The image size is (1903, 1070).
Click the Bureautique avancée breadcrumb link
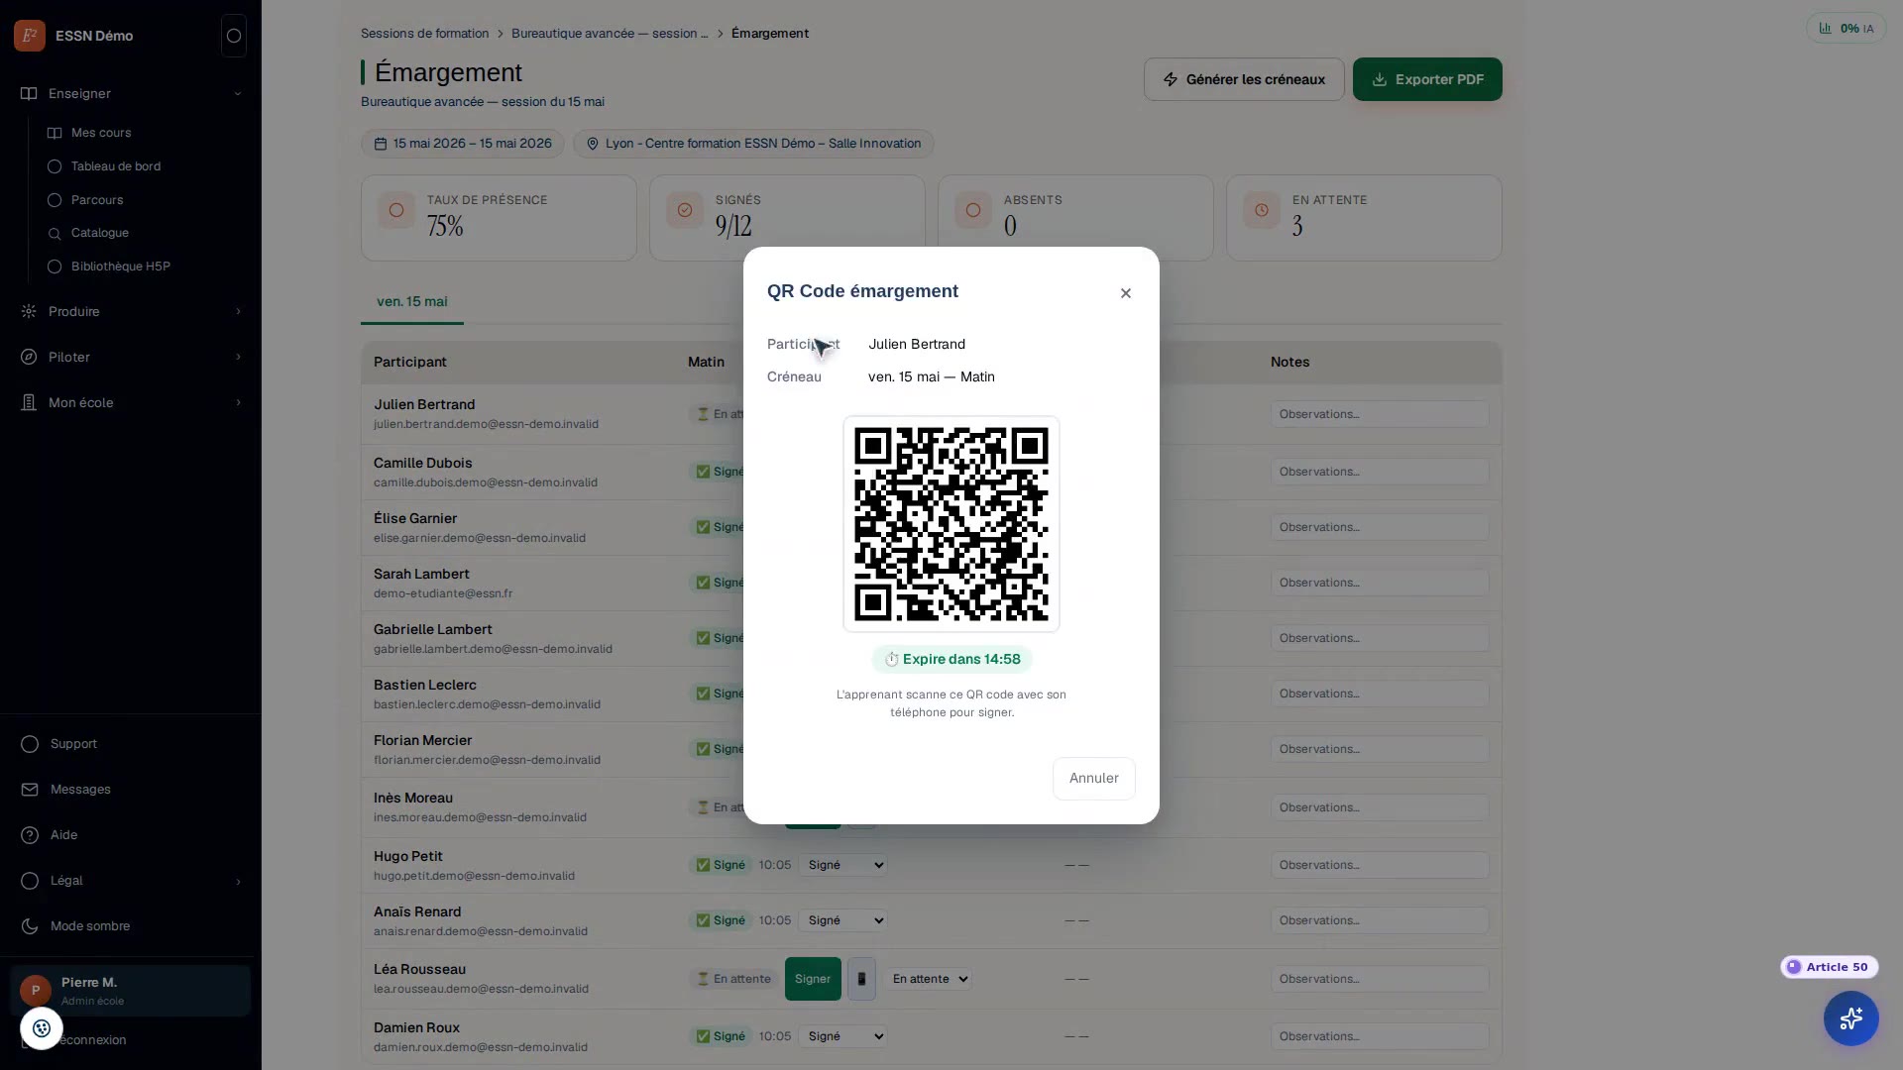click(x=610, y=34)
